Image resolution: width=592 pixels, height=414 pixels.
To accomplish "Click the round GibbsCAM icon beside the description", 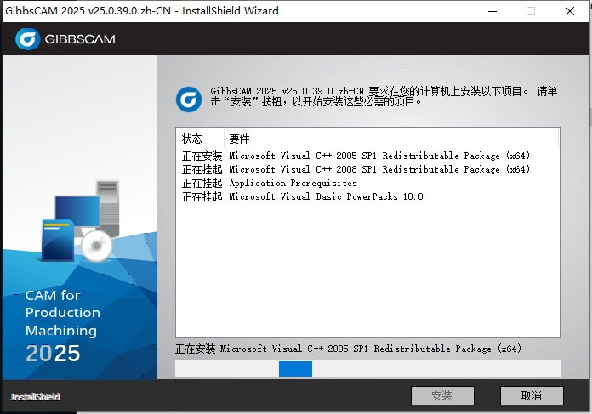I will (189, 99).
